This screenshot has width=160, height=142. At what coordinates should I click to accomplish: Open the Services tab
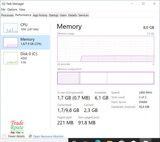(x=84, y=15)
